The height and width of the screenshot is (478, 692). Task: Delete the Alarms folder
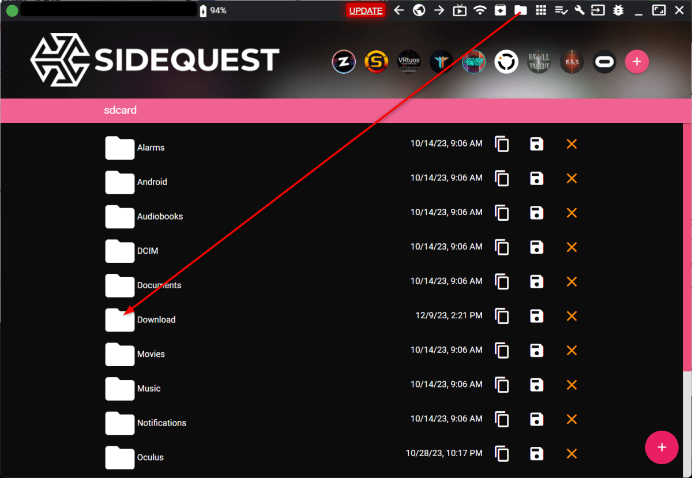(x=571, y=144)
